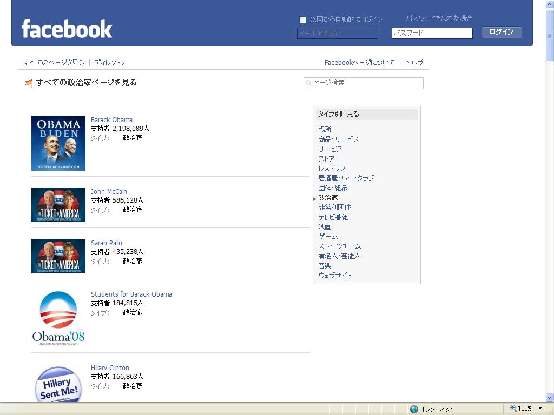This screenshot has height=415, width=554.
Task: Click supporter count 支持者 2,198,089人
Action: [120, 129]
